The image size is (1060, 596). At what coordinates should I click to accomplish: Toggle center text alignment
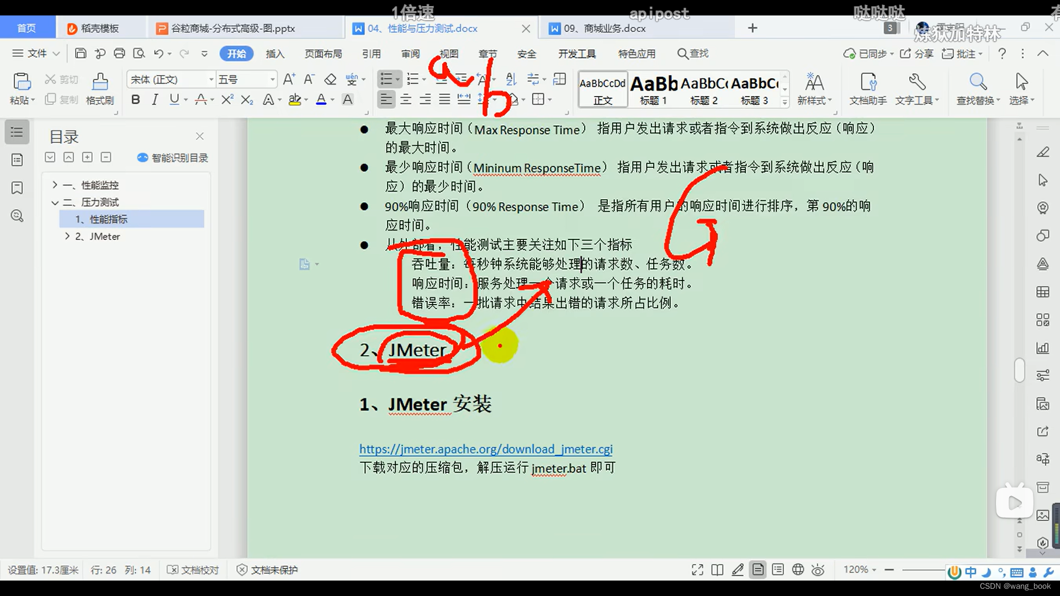tap(406, 99)
